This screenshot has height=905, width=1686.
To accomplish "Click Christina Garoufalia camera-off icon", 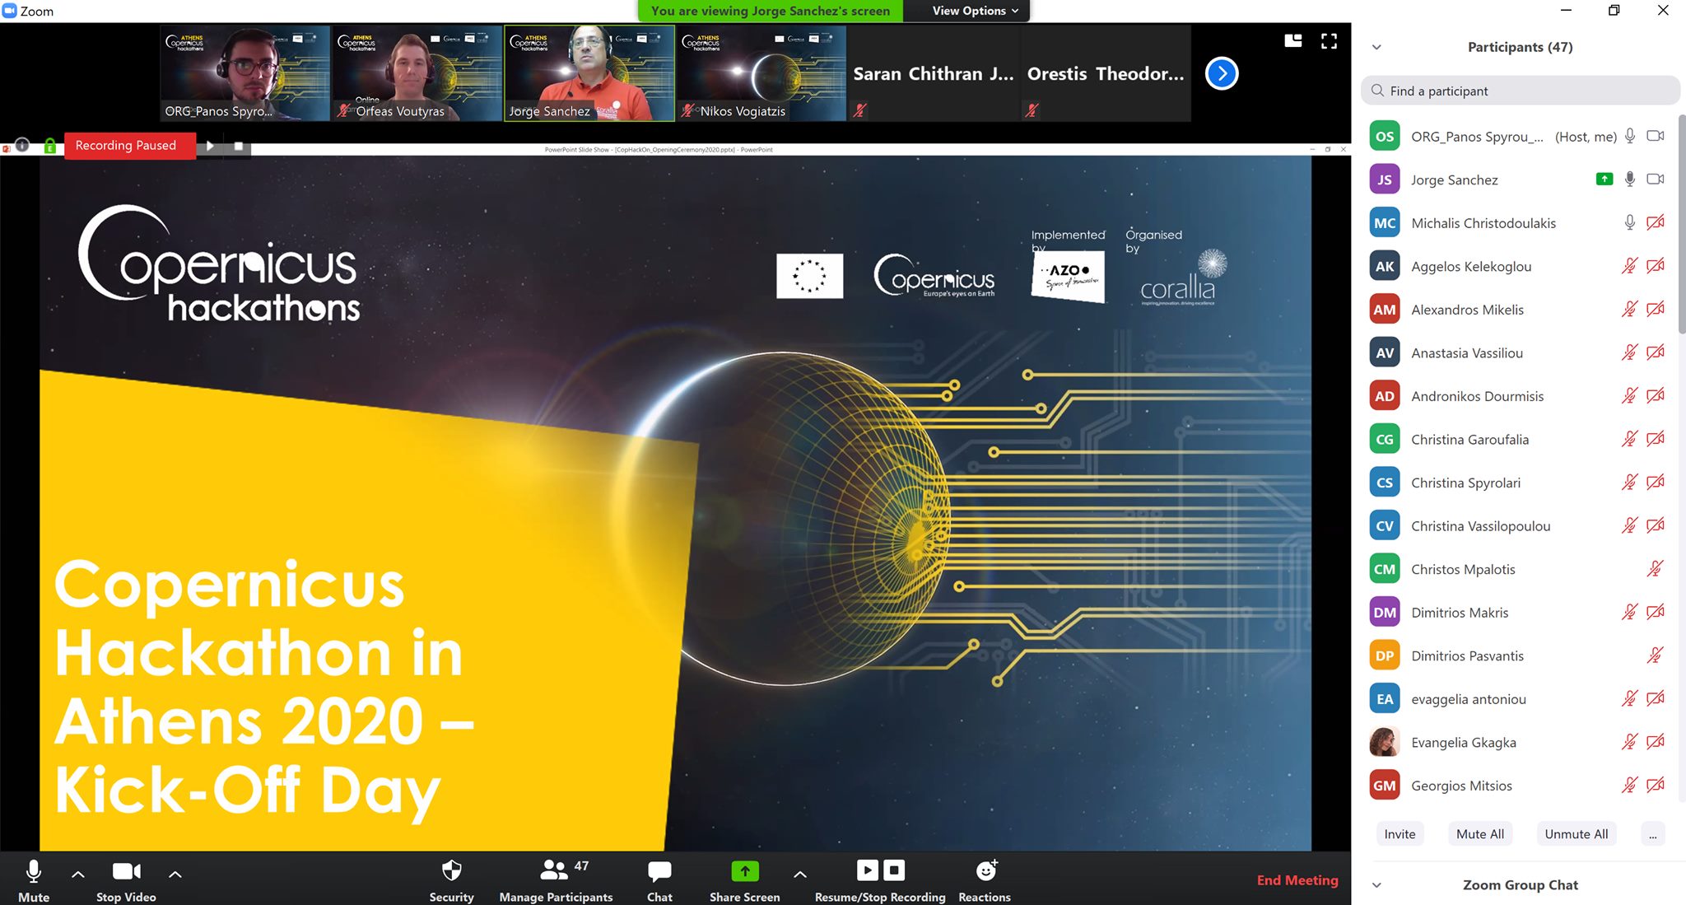I will pos(1656,439).
